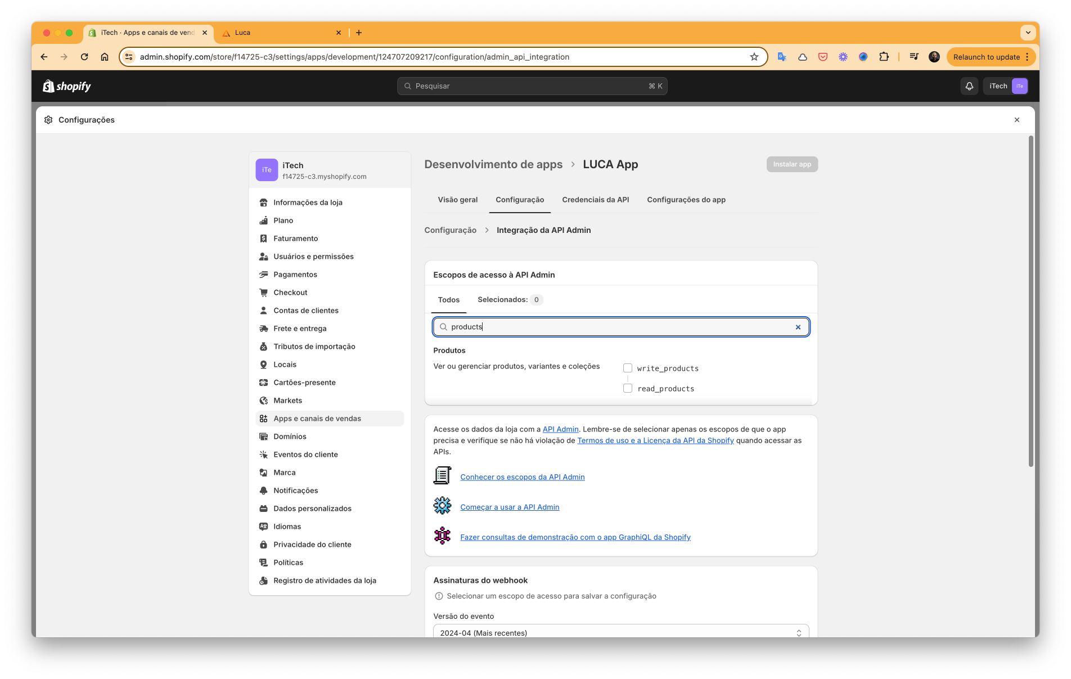Clear the scope search with X icon
The height and width of the screenshot is (679, 1071).
[798, 327]
